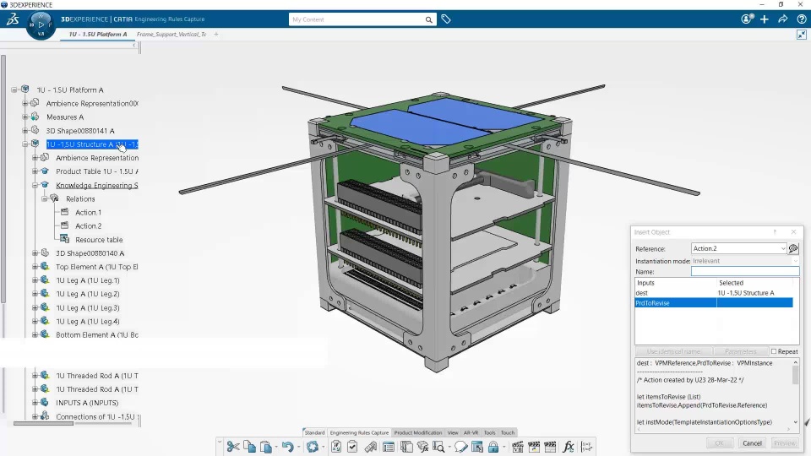Switch to the Standard toolbar tab
The width and height of the screenshot is (811, 456).
(x=314, y=432)
